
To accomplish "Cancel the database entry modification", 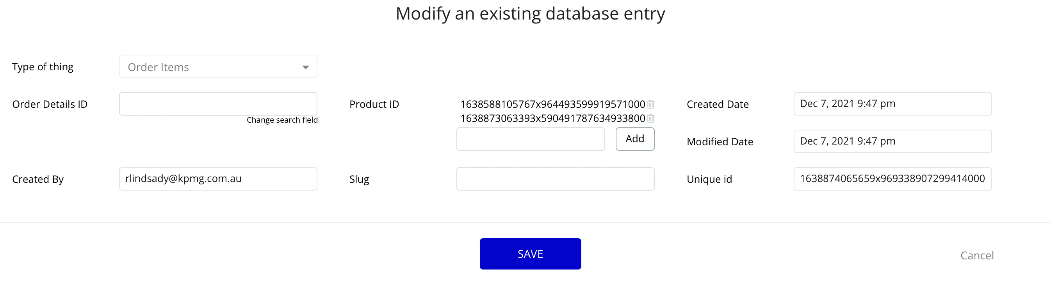I will point(977,255).
